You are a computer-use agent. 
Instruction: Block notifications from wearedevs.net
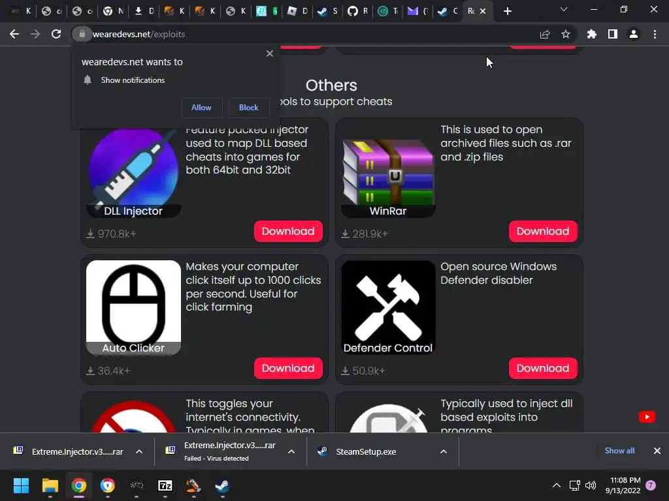pos(249,108)
